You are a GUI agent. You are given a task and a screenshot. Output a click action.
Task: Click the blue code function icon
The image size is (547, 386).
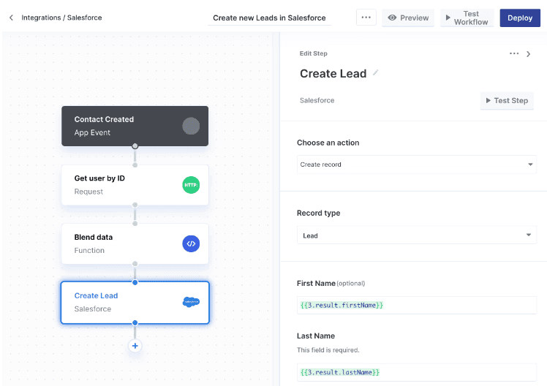coord(191,243)
